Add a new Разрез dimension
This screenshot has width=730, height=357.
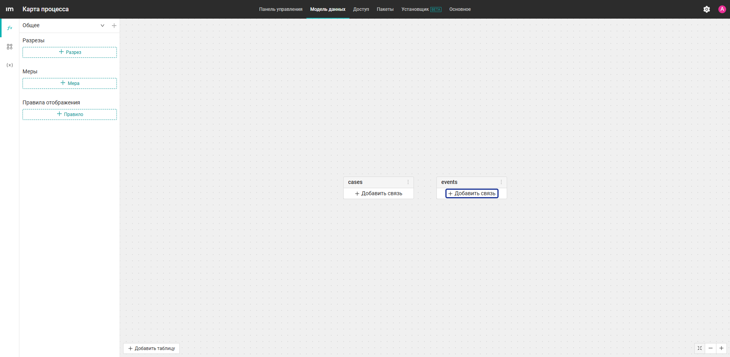click(x=70, y=52)
